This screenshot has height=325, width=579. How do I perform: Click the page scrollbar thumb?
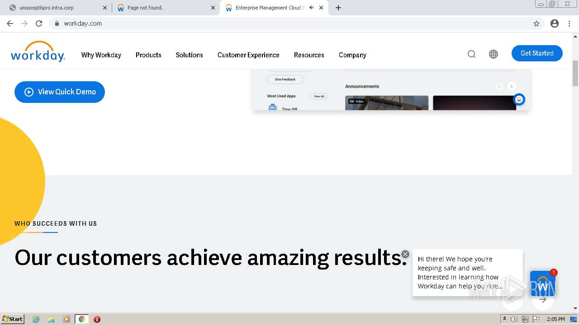click(x=575, y=72)
